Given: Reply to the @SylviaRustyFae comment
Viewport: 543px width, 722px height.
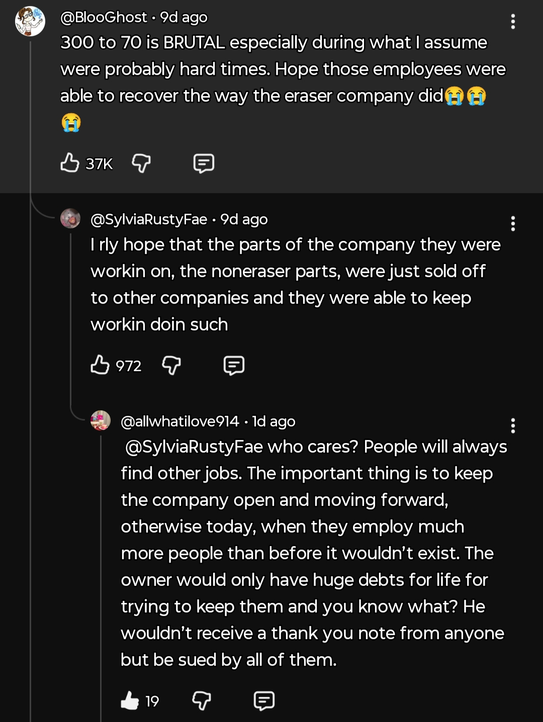Looking at the screenshot, I should click(234, 365).
